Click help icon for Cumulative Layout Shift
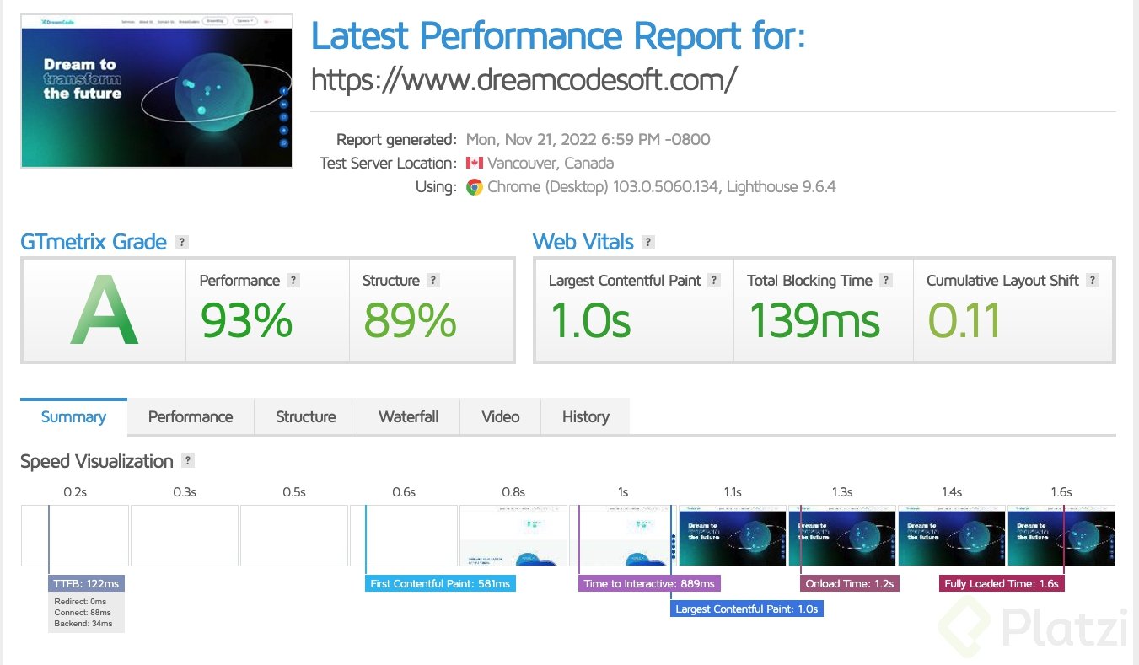The height and width of the screenshot is (665, 1139). point(1093,281)
